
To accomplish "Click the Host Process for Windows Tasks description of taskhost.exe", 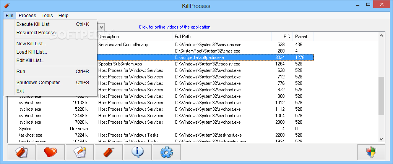I will click(128, 135).
